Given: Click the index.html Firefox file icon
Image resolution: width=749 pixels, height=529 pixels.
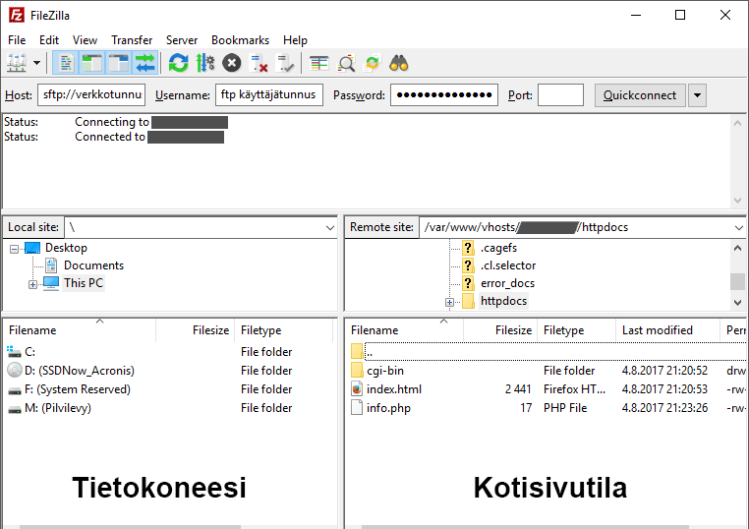Looking at the screenshot, I should click(357, 389).
